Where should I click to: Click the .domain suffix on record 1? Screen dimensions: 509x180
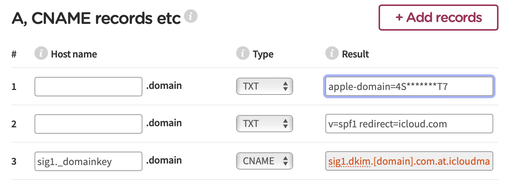pos(164,86)
